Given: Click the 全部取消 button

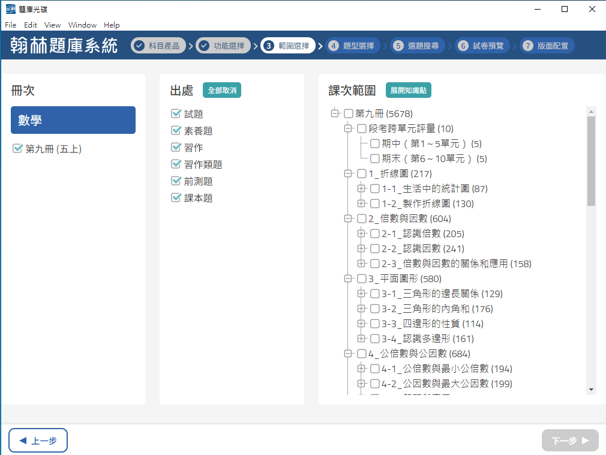Looking at the screenshot, I should tap(221, 91).
